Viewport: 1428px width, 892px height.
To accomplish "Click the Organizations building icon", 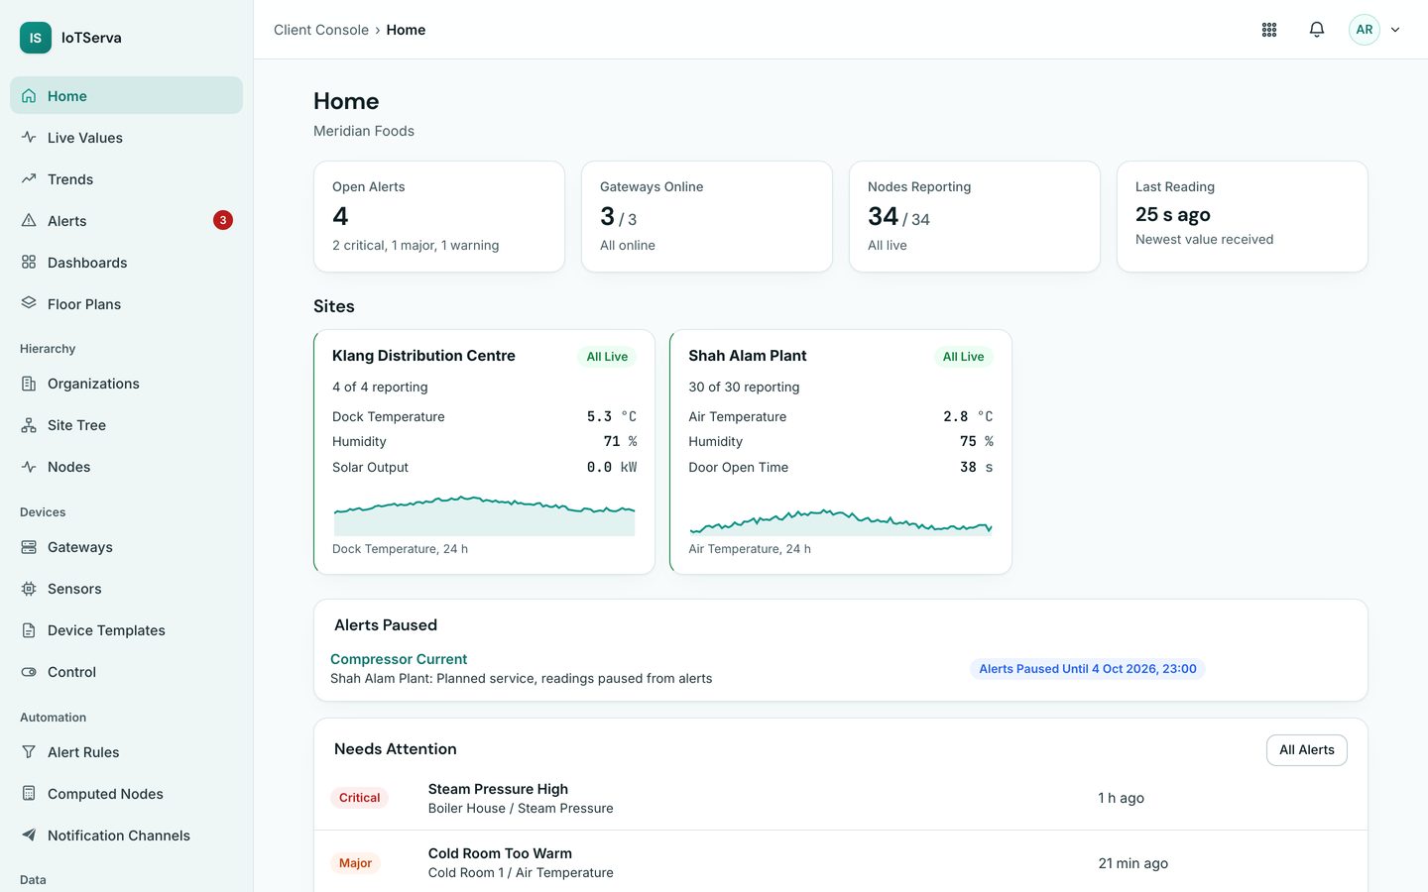I will click(x=29, y=384).
